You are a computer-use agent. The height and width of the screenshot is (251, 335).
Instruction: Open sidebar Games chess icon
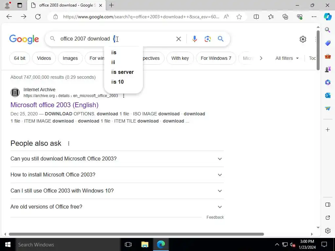[327, 69]
